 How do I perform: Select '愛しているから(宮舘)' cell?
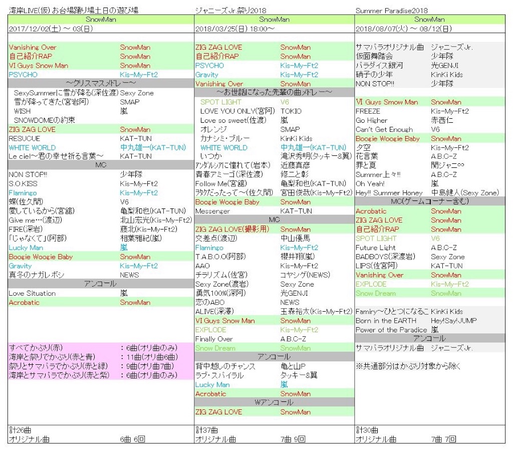(42, 211)
